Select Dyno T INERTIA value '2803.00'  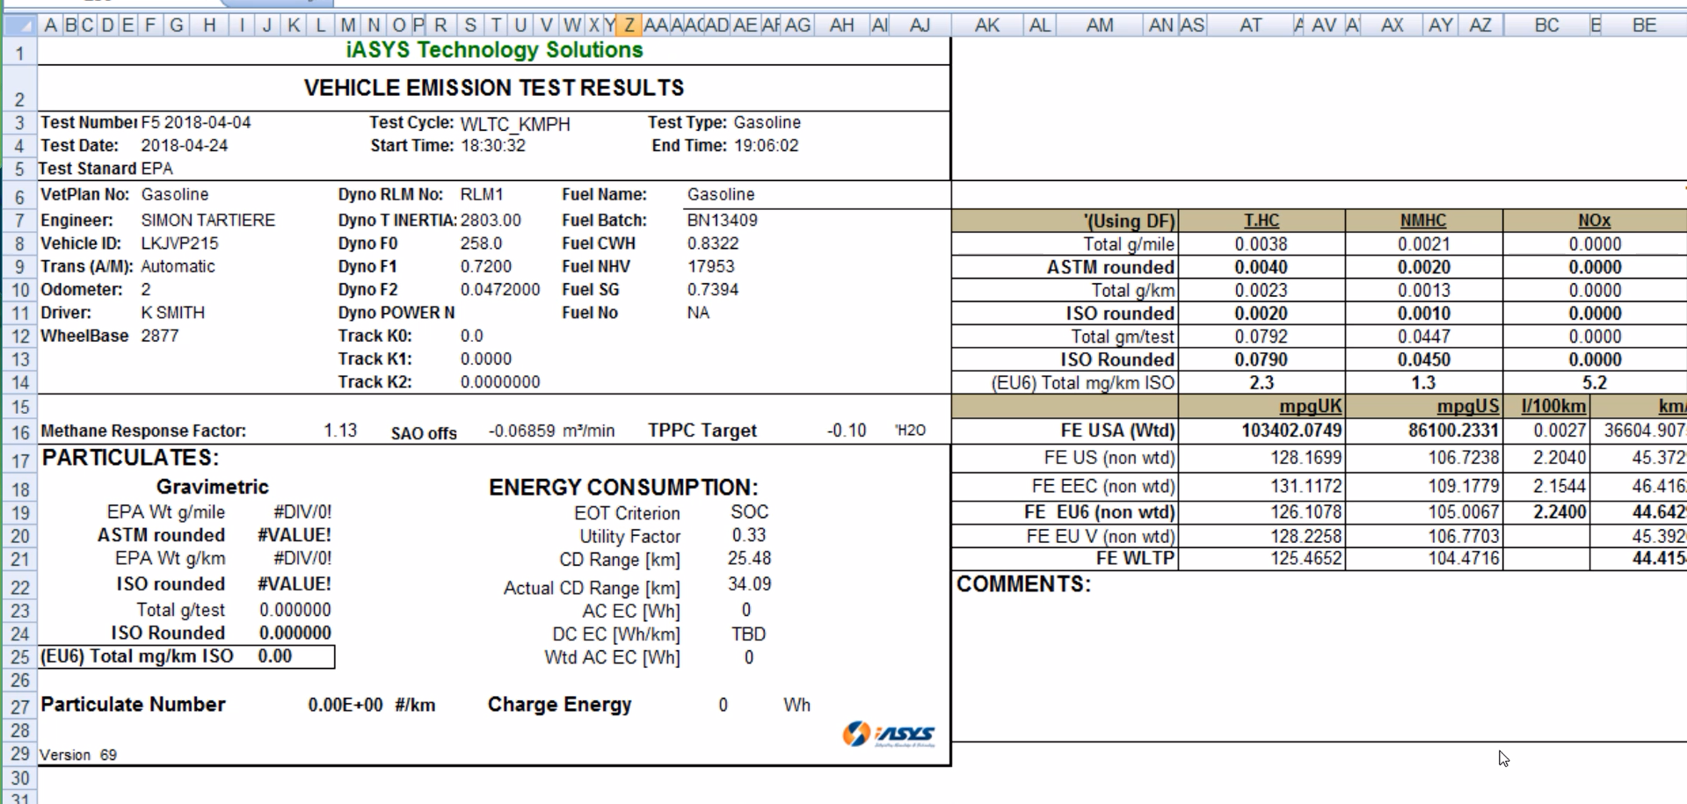491,221
